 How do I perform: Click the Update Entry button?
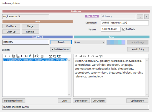[x=137, y=101]
